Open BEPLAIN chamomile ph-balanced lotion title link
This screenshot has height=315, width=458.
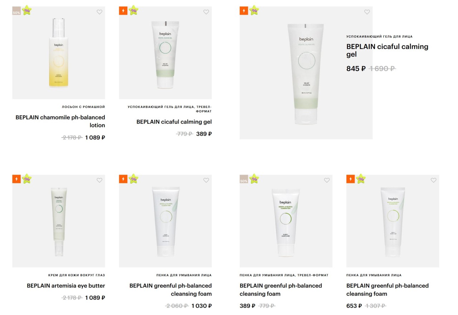pos(60,121)
